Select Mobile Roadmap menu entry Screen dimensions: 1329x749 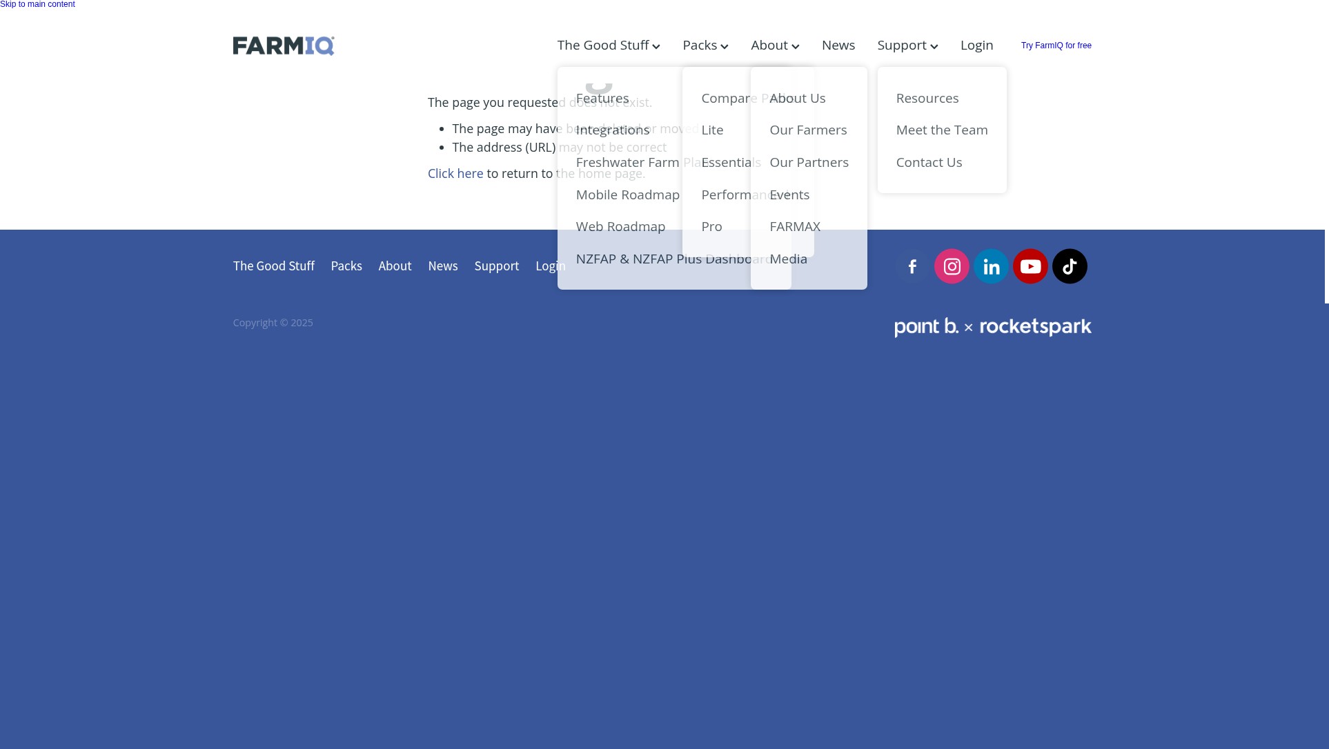click(628, 194)
